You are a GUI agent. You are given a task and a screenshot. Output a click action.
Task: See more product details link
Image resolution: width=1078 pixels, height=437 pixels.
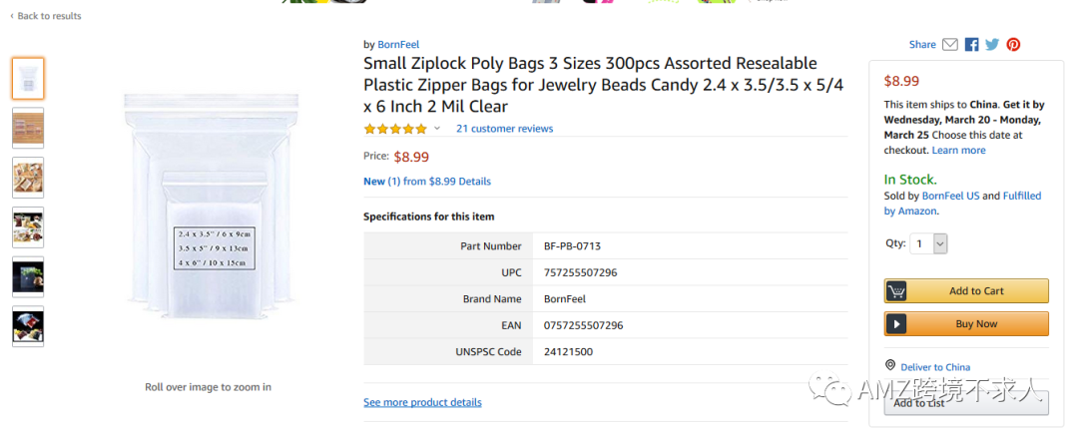422,402
